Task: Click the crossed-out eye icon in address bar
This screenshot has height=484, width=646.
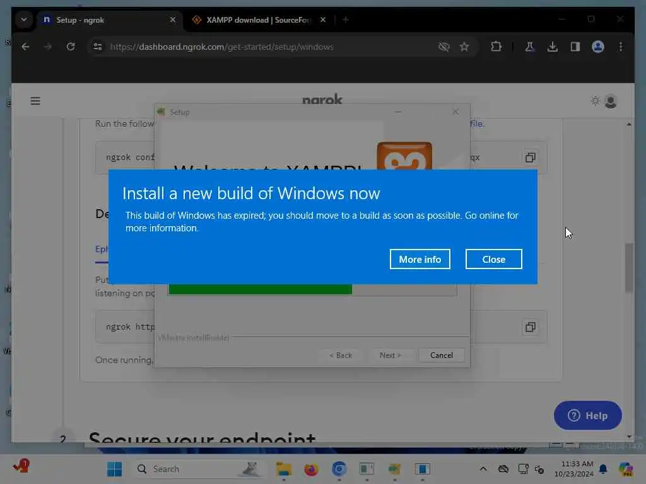Action: [443, 47]
